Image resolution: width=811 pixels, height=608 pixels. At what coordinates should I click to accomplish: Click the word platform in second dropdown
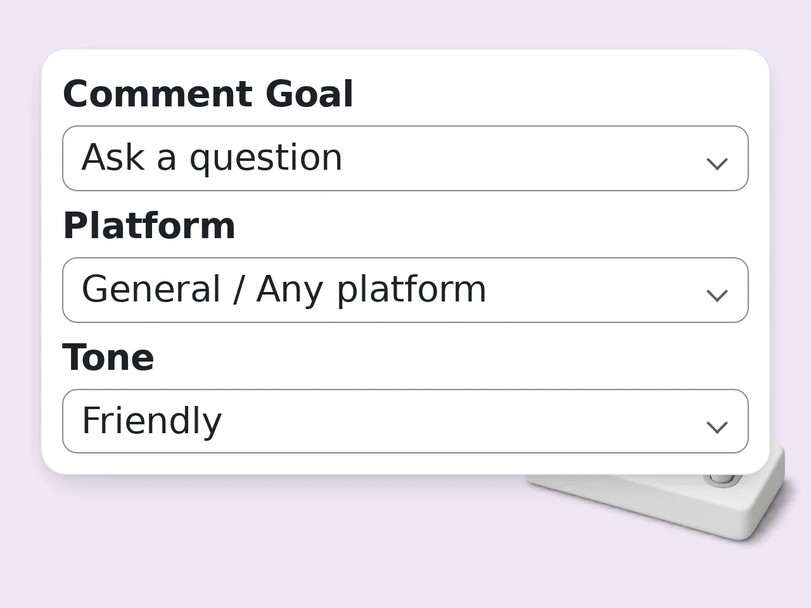tap(412, 291)
